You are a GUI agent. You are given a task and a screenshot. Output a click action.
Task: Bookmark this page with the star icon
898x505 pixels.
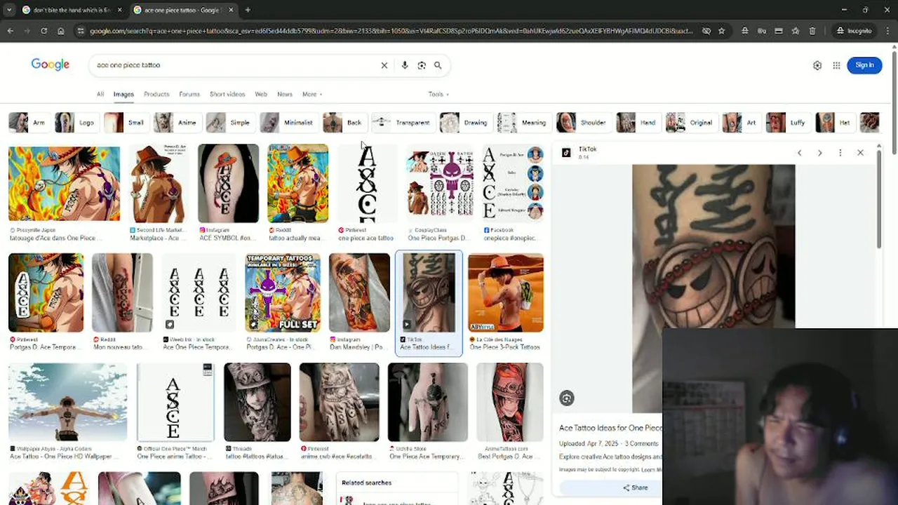coord(721,31)
